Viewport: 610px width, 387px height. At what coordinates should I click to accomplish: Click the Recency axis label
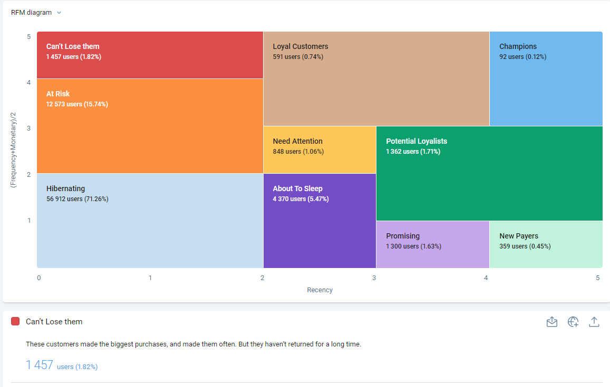[319, 290]
